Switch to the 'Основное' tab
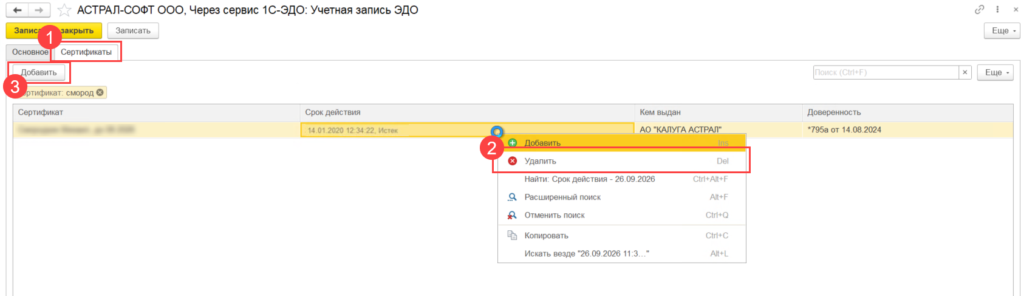Viewport: 1021px width, 296px height. coord(30,52)
